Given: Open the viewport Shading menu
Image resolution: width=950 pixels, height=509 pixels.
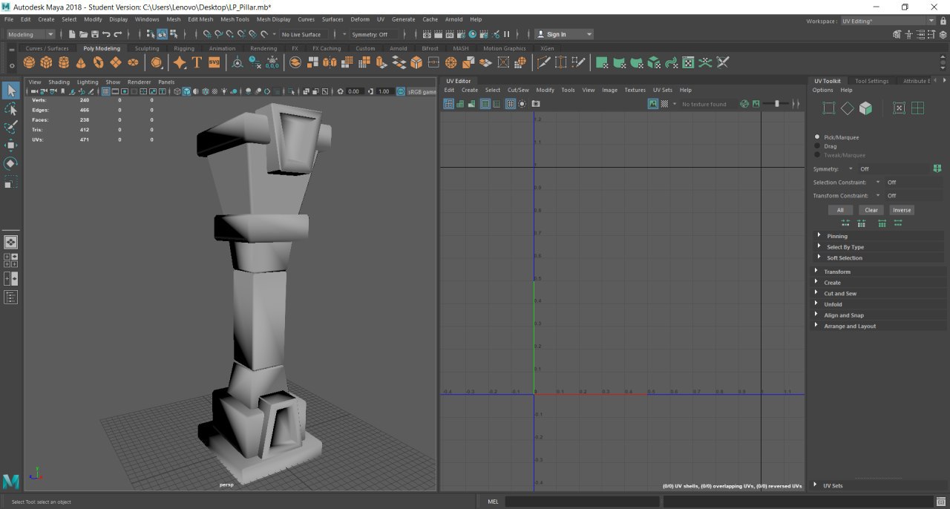Looking at the screenshot, I should (x=59, y=82).
